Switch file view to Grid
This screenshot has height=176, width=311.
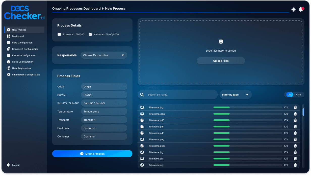tap(298, 95)
